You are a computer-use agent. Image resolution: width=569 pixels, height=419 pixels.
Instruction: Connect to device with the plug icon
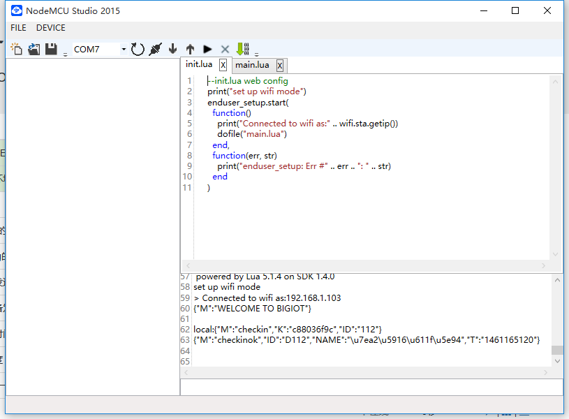click(155, 49)
